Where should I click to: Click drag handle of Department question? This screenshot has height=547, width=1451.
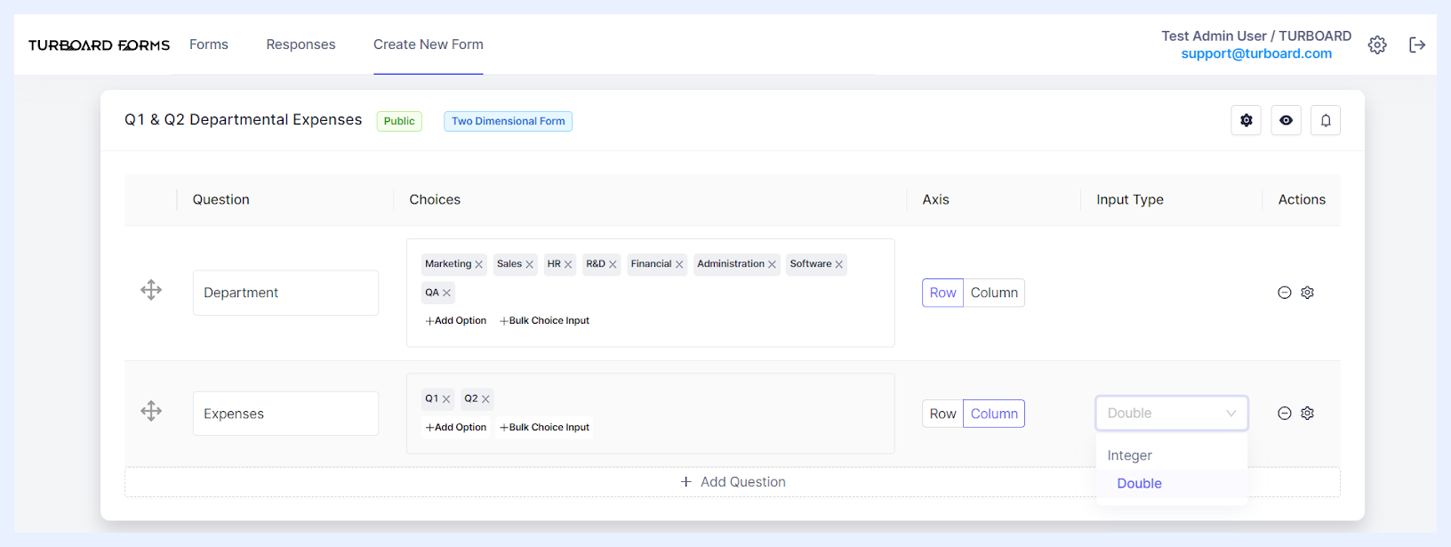(151, 290)
